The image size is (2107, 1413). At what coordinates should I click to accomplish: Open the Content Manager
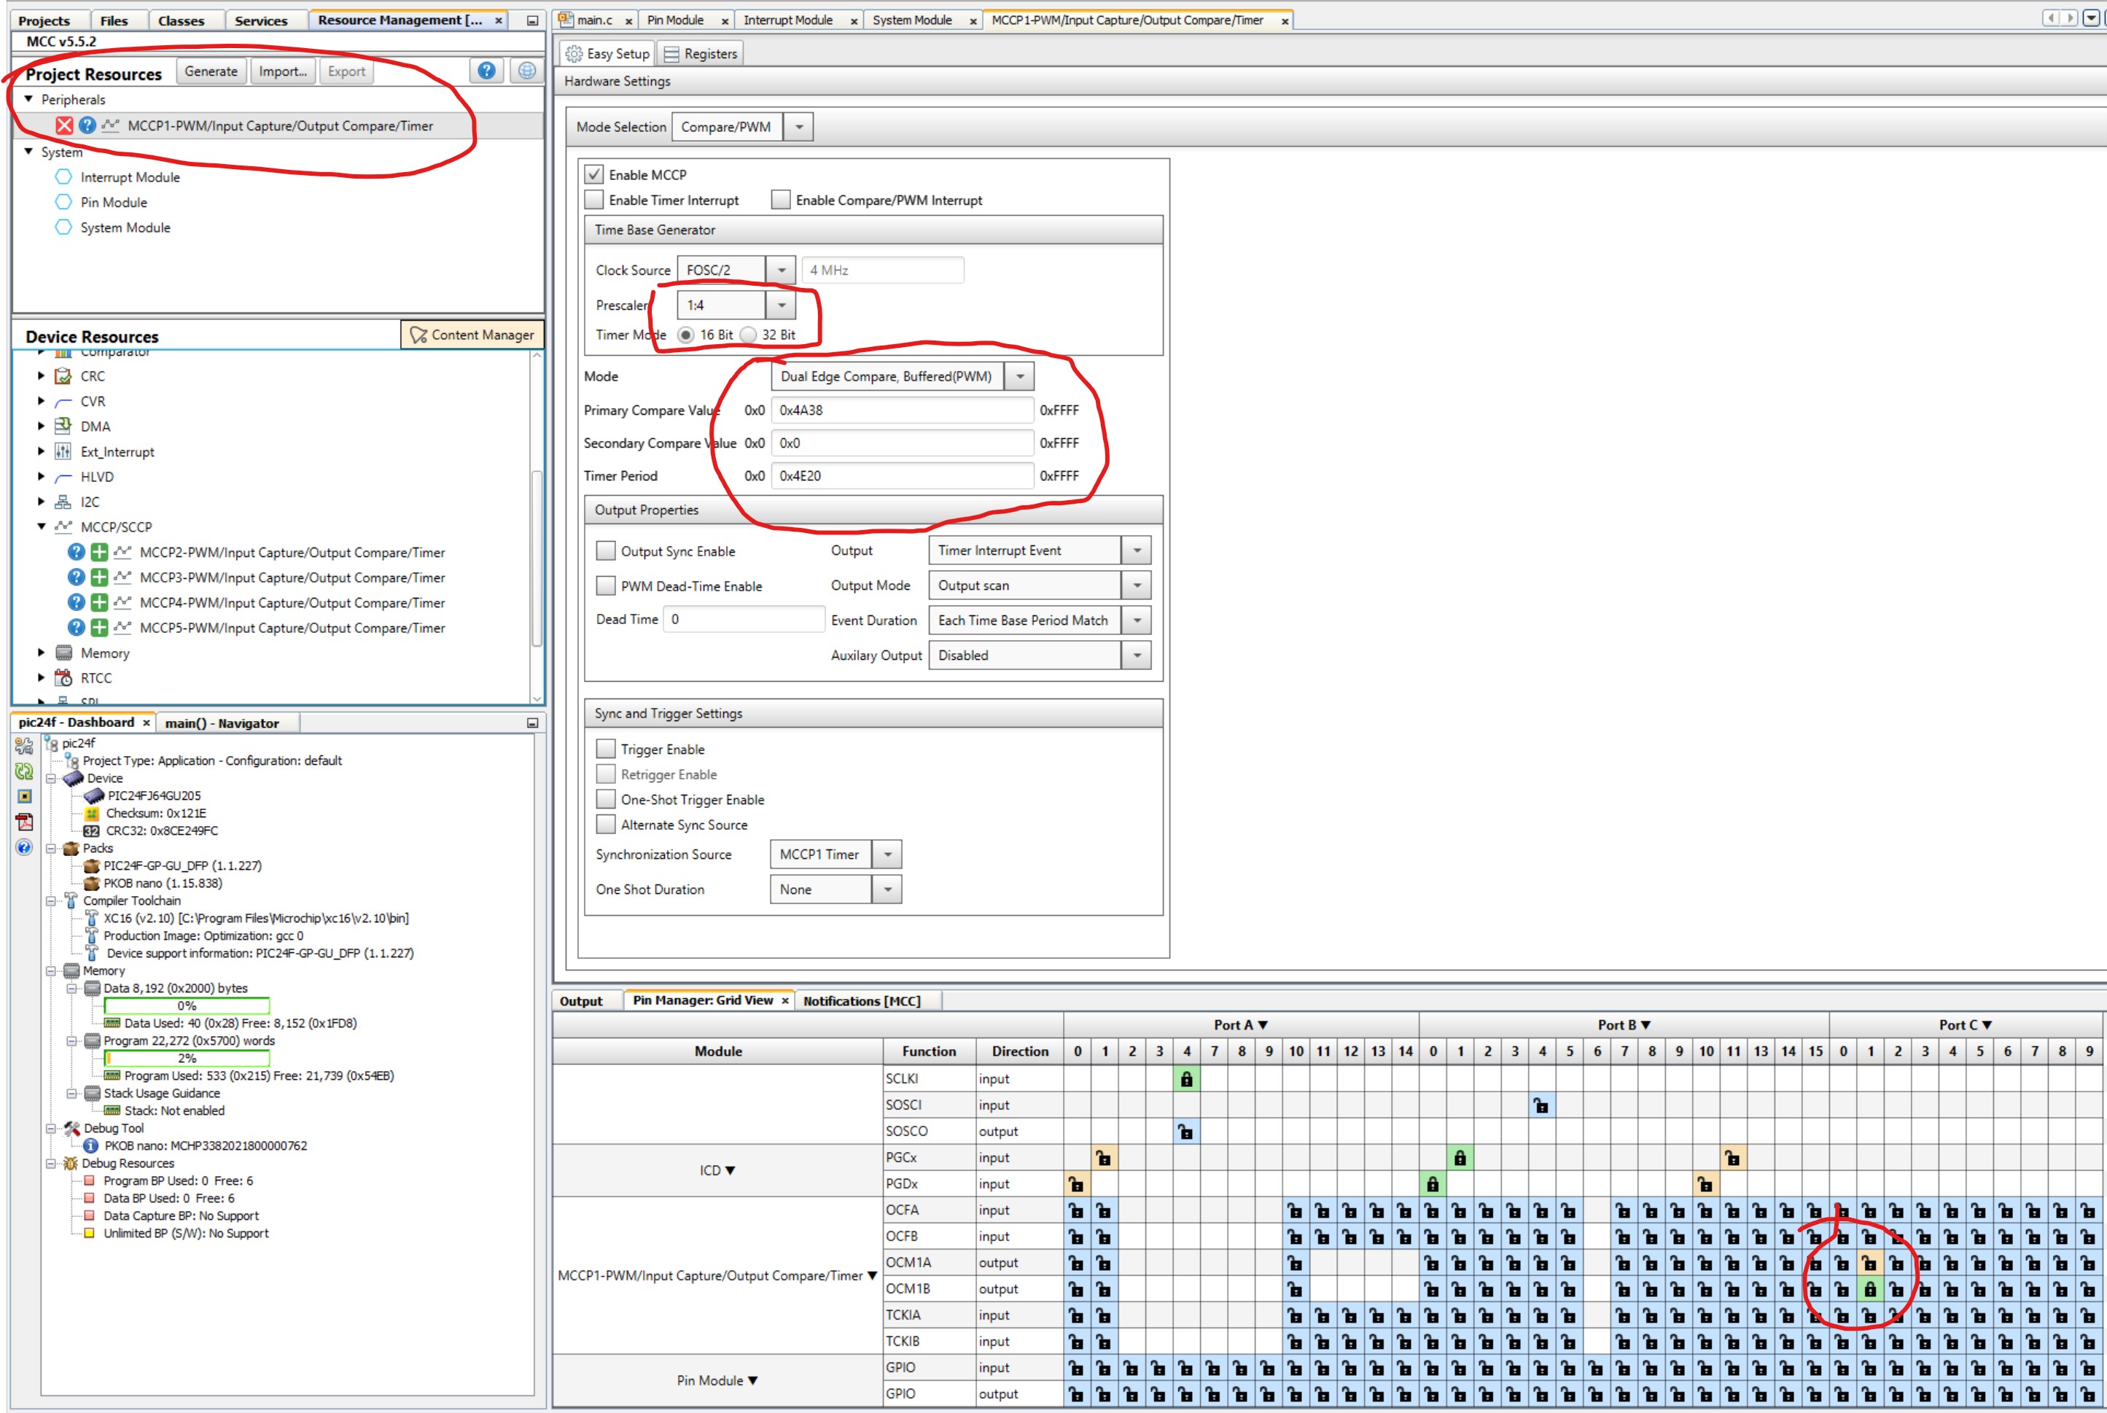(x=471, y=335)
